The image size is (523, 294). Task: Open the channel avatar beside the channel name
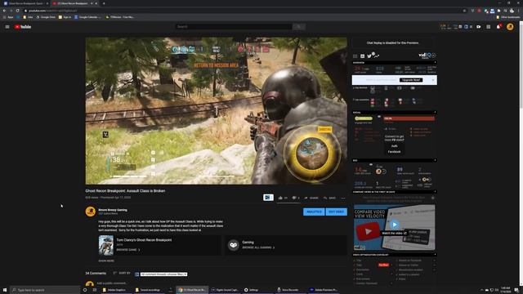click(91, 212)
